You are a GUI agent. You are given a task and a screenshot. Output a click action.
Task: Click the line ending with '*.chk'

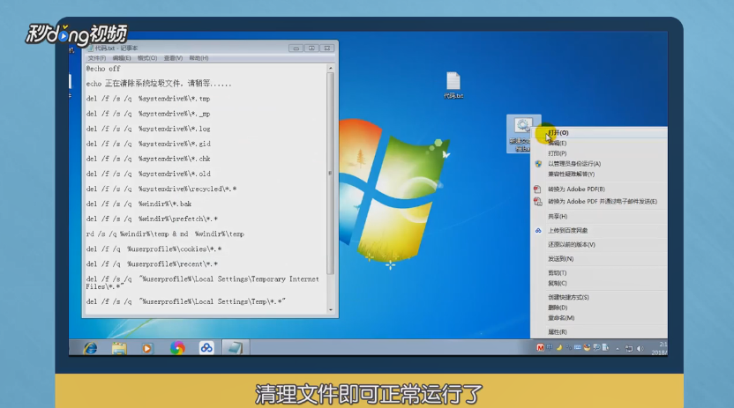(x=148, y=159)
